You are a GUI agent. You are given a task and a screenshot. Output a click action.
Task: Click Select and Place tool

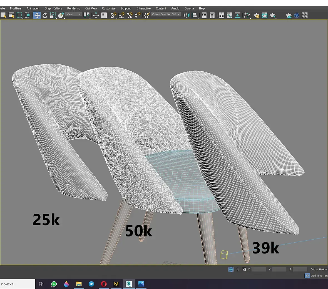pos(61,15)
